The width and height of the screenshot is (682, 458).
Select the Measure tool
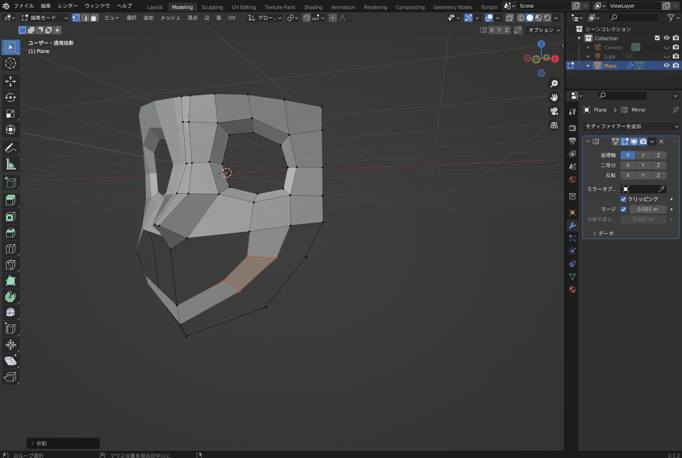tap(11, 165)
